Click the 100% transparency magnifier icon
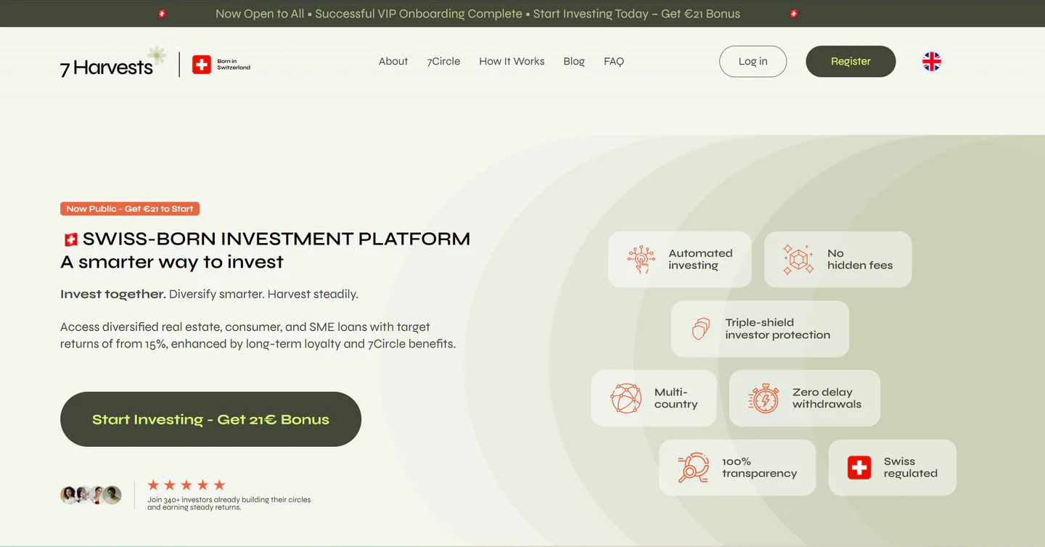1045x547 pixels. pyautogui.click(x=693, y=468)
